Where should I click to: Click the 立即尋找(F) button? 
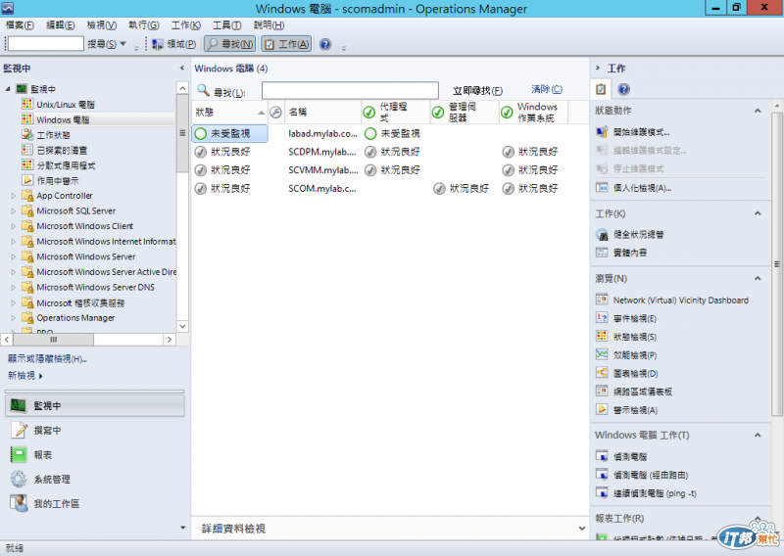(x=477, y=90)
